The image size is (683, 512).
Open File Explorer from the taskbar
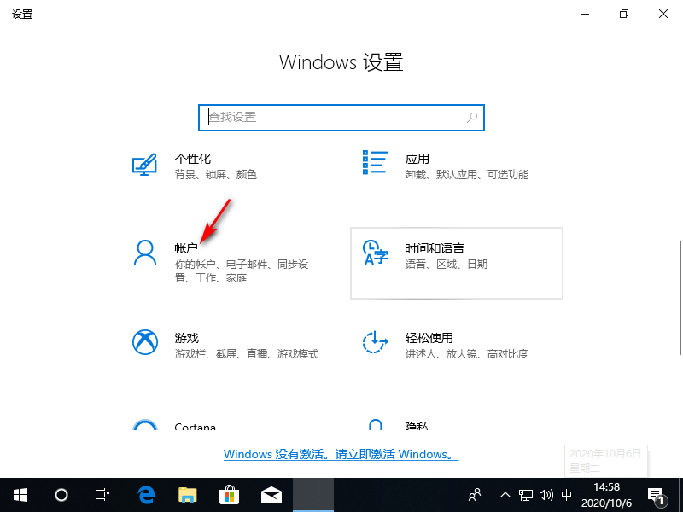[x=187, y=495]
